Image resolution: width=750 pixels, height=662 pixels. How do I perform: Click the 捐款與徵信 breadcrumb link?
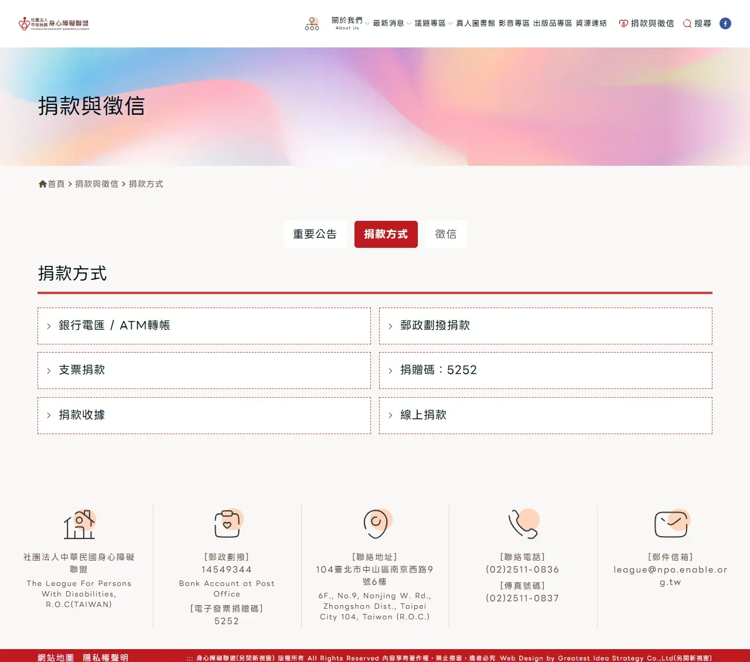point(97,183)
